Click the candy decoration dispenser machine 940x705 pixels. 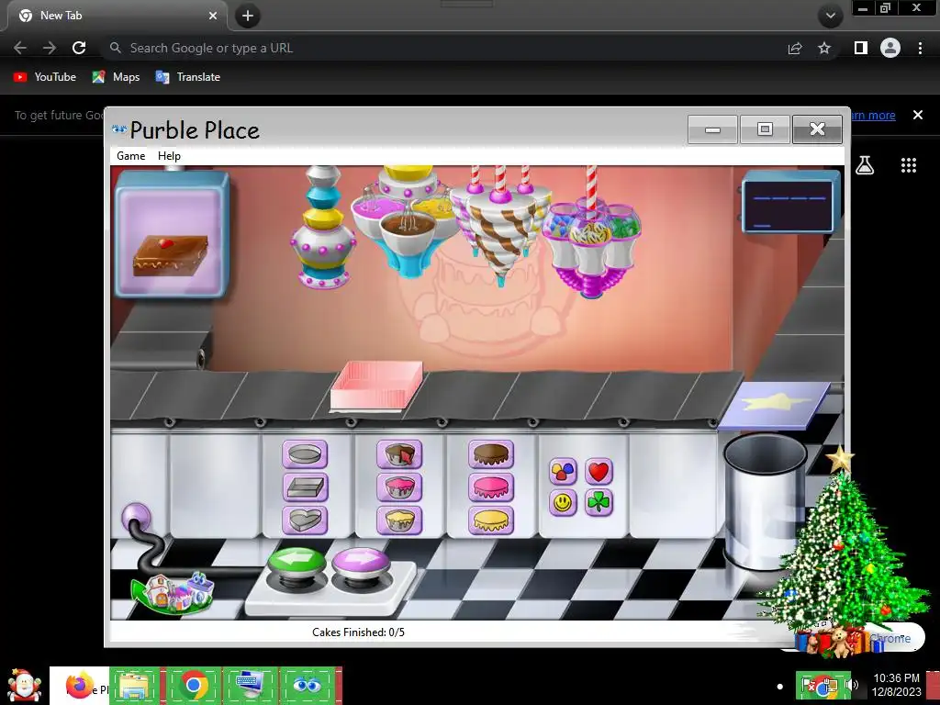tap(591, 234)
